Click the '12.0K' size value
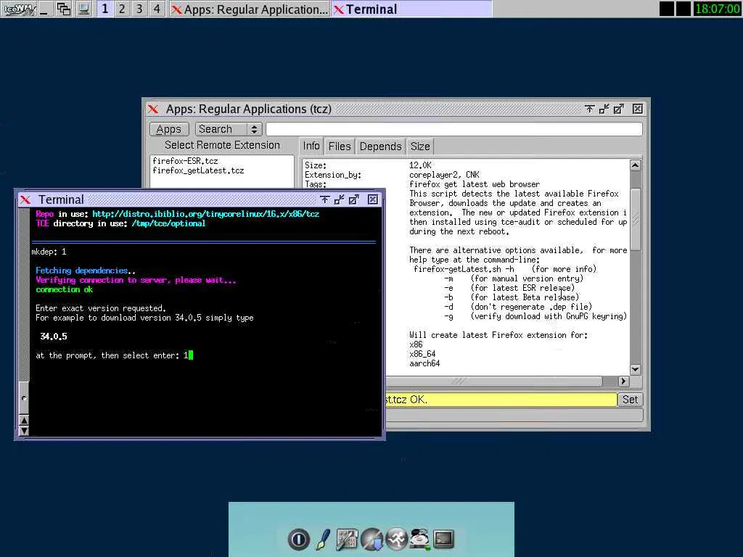743x557 pixels. pyautogui.click(x=420, y=165)
